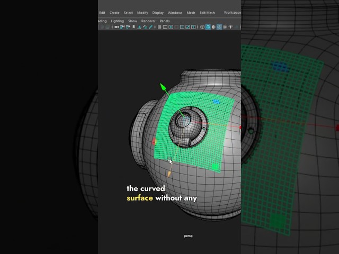Open the Windows menu
The image size is (339, 254).
pos(175,13)
